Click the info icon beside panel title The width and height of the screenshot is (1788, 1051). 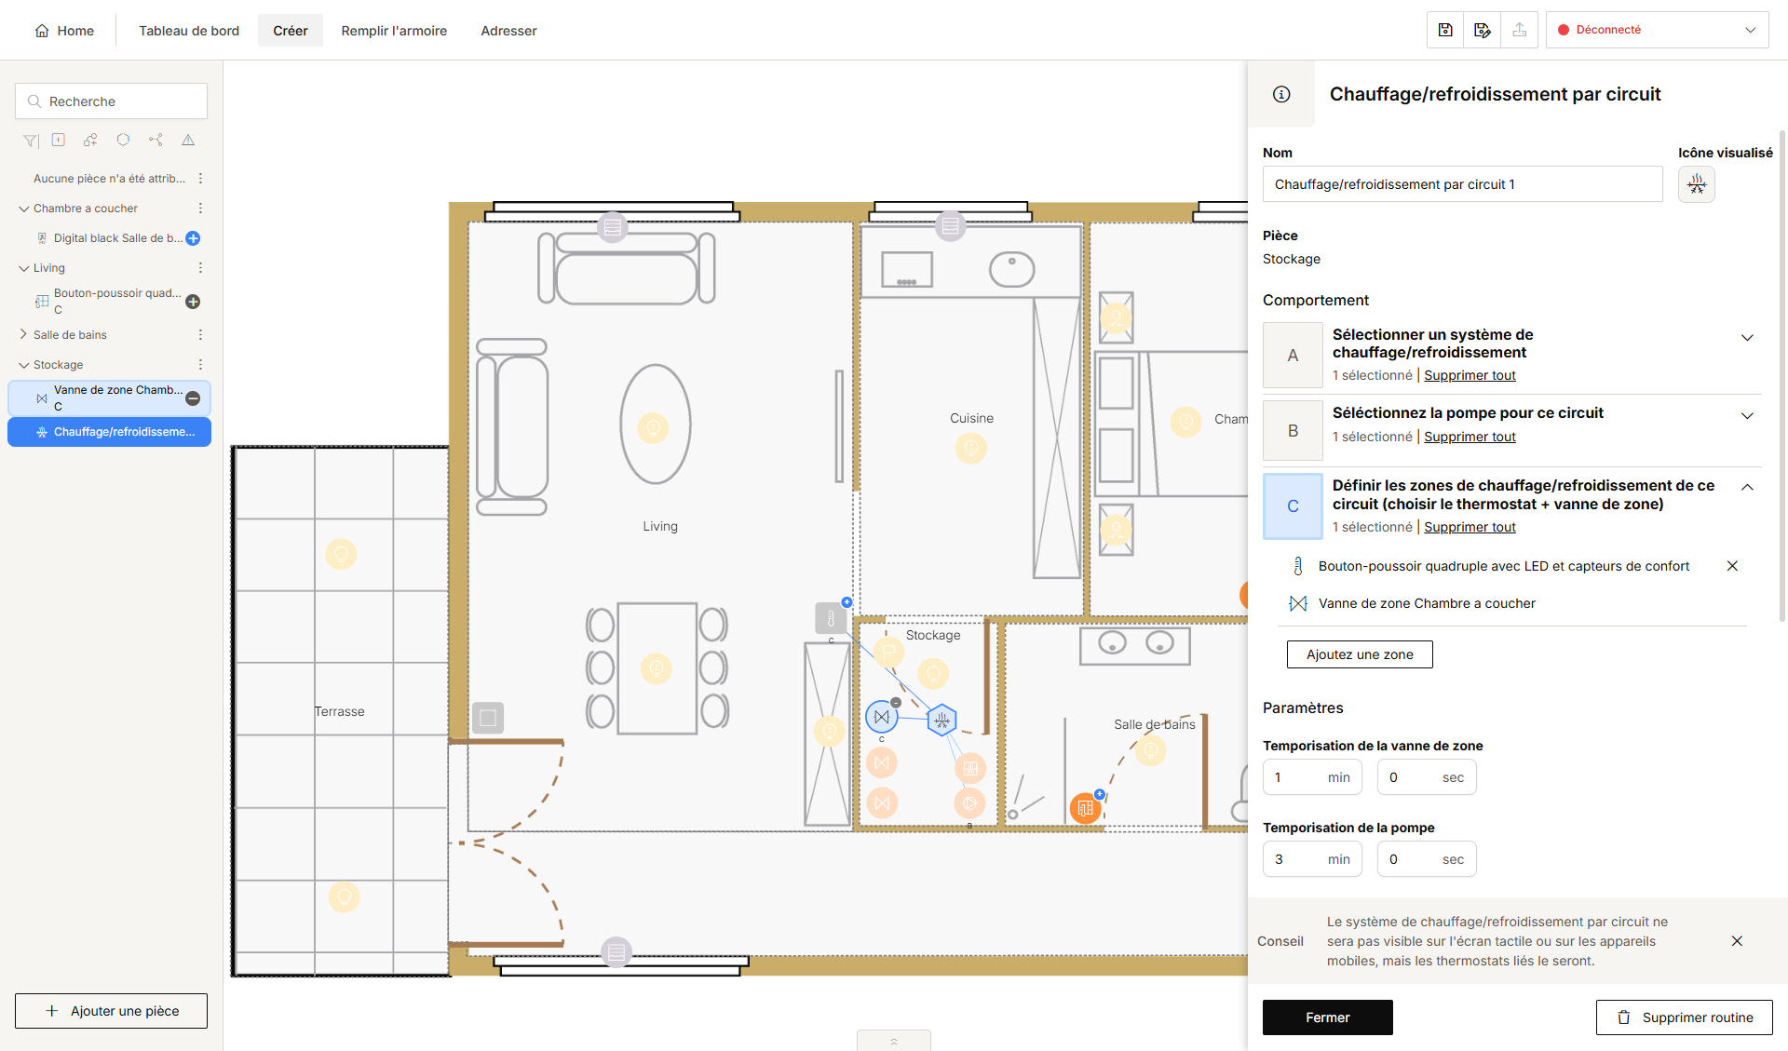(x=1281, y=94)
